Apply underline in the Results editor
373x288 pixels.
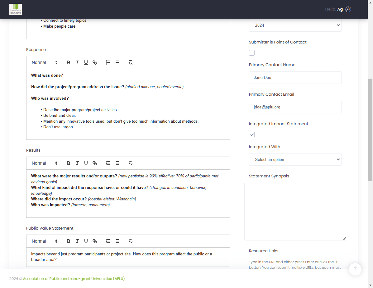pos(86,163)
